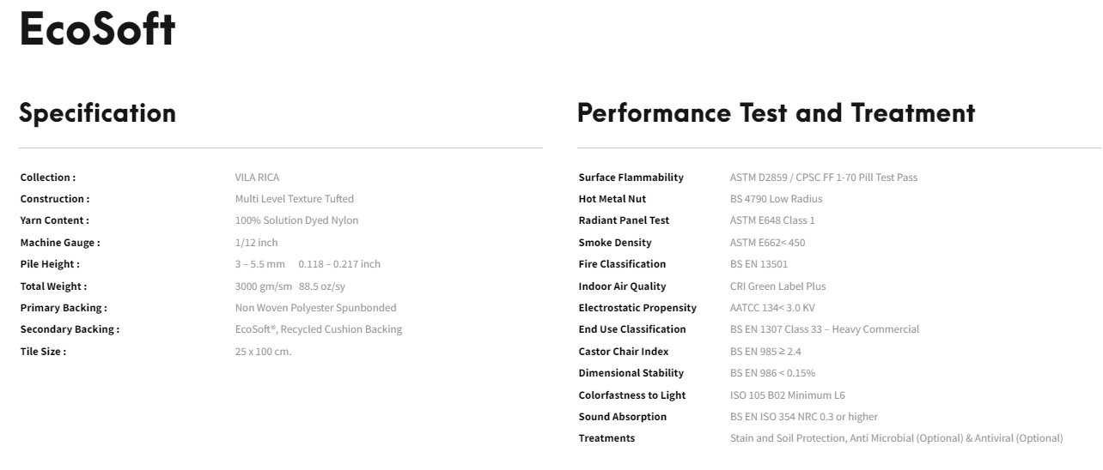The width and height of the screenshot is (1103, 470).
Task: Select the 100% Solution Dyed Nylon text
Action: click(x=296, y=220)
